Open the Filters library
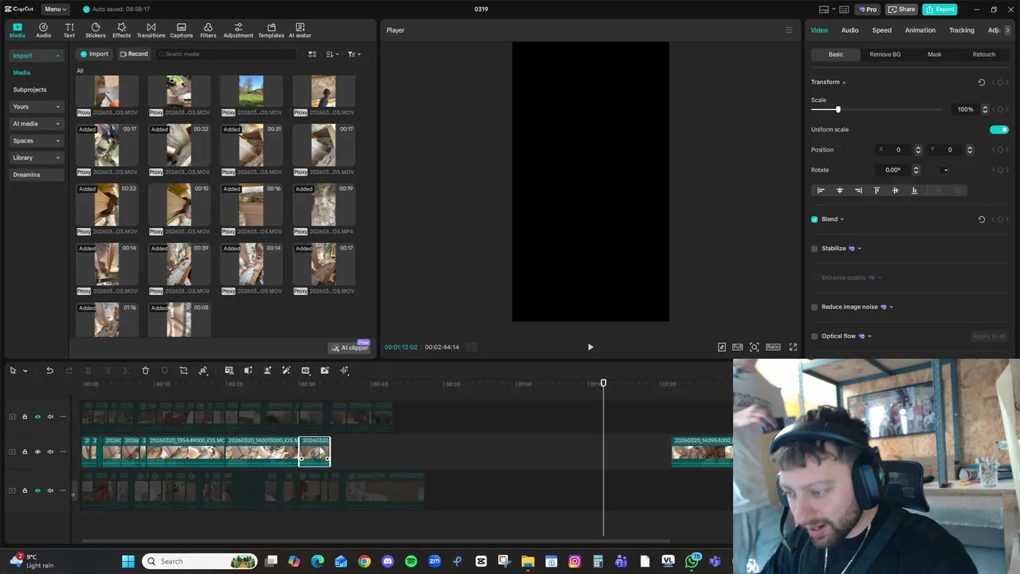This screenshot has width=1020, height=574. pyautogui.click(x=208, y=30)
